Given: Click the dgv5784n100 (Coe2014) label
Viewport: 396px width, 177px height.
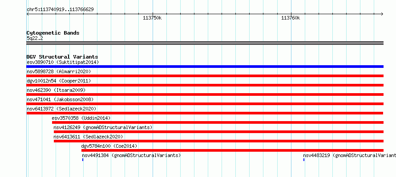Looking at the screenshot, I should click(x=109, y=146).
